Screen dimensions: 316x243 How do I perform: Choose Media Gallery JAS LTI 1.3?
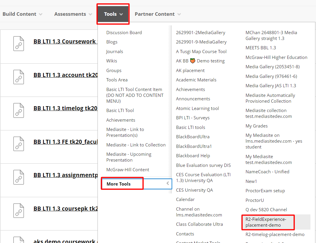tap(271, 86)
